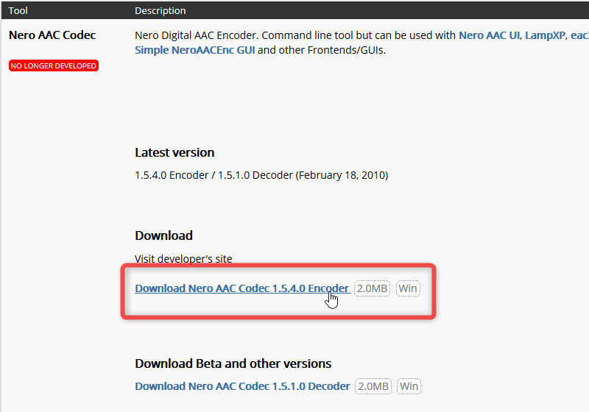The image size is (589, 412).
Task: Click the Description column header
Action: (x=161, y=10)
